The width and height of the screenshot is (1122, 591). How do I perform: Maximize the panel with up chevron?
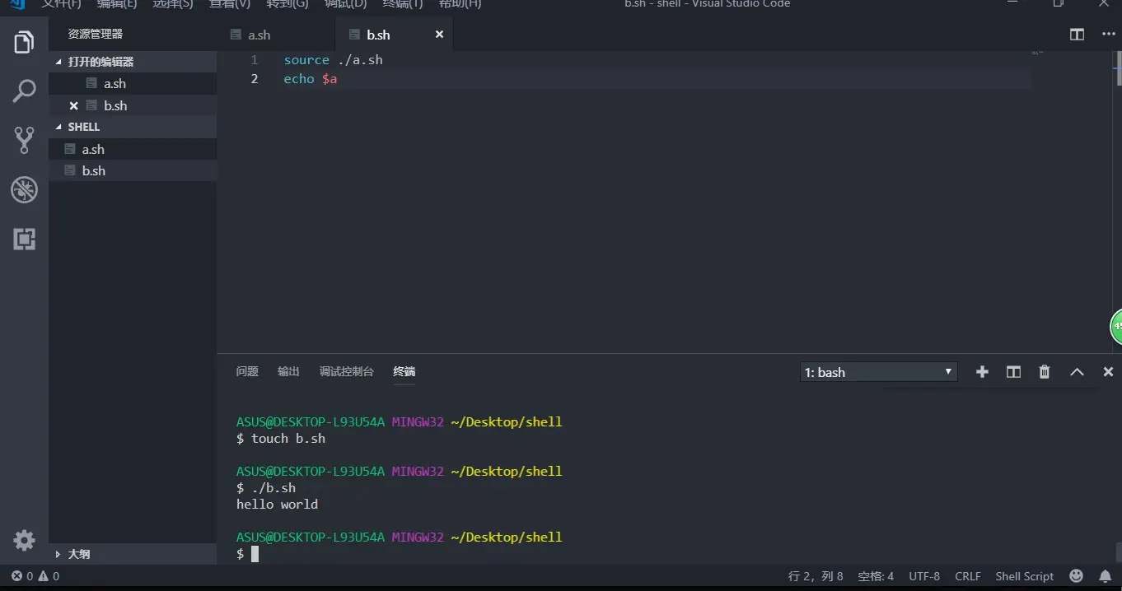(1077, 372)
